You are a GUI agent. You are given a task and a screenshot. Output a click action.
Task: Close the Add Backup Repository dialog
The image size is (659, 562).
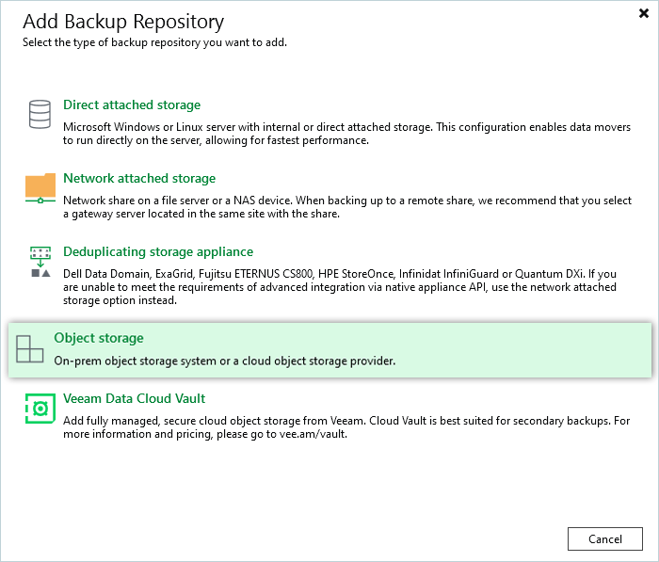(x=642, y=15)
